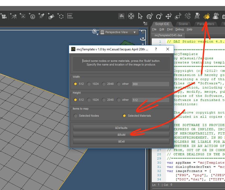Select the yellow Surface Selection tool

click(x=206, y=16)
